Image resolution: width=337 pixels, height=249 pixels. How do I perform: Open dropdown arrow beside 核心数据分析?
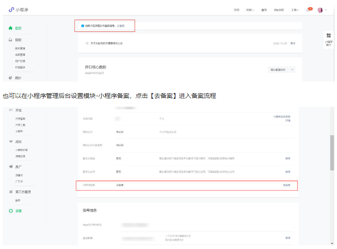[292, 70]
